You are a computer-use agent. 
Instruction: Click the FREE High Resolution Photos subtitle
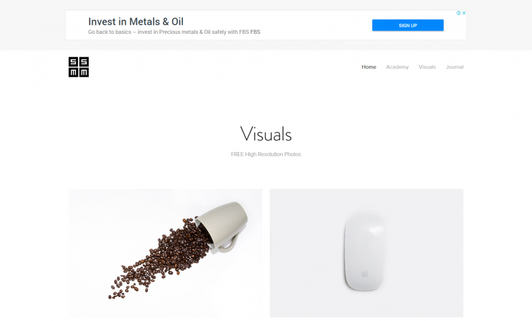[x=266, y=154]
